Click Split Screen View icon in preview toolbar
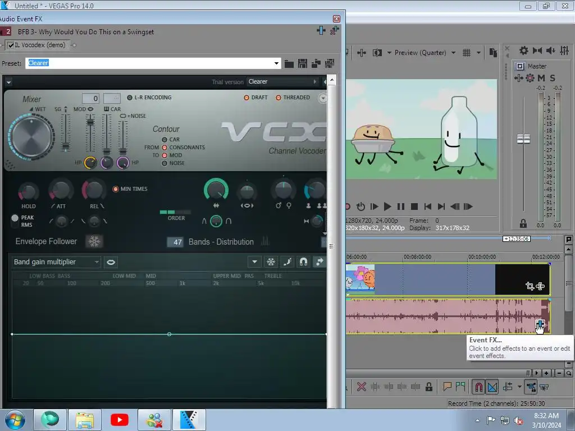 (377, 53)
